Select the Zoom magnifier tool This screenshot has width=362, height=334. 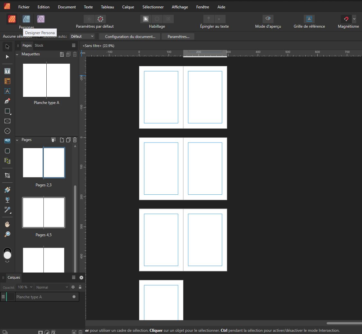coord(7,234)
